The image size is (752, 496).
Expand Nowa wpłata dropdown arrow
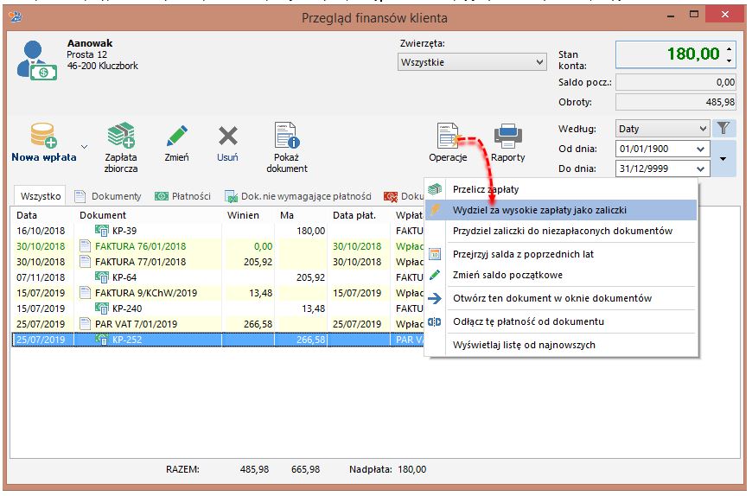84,147
